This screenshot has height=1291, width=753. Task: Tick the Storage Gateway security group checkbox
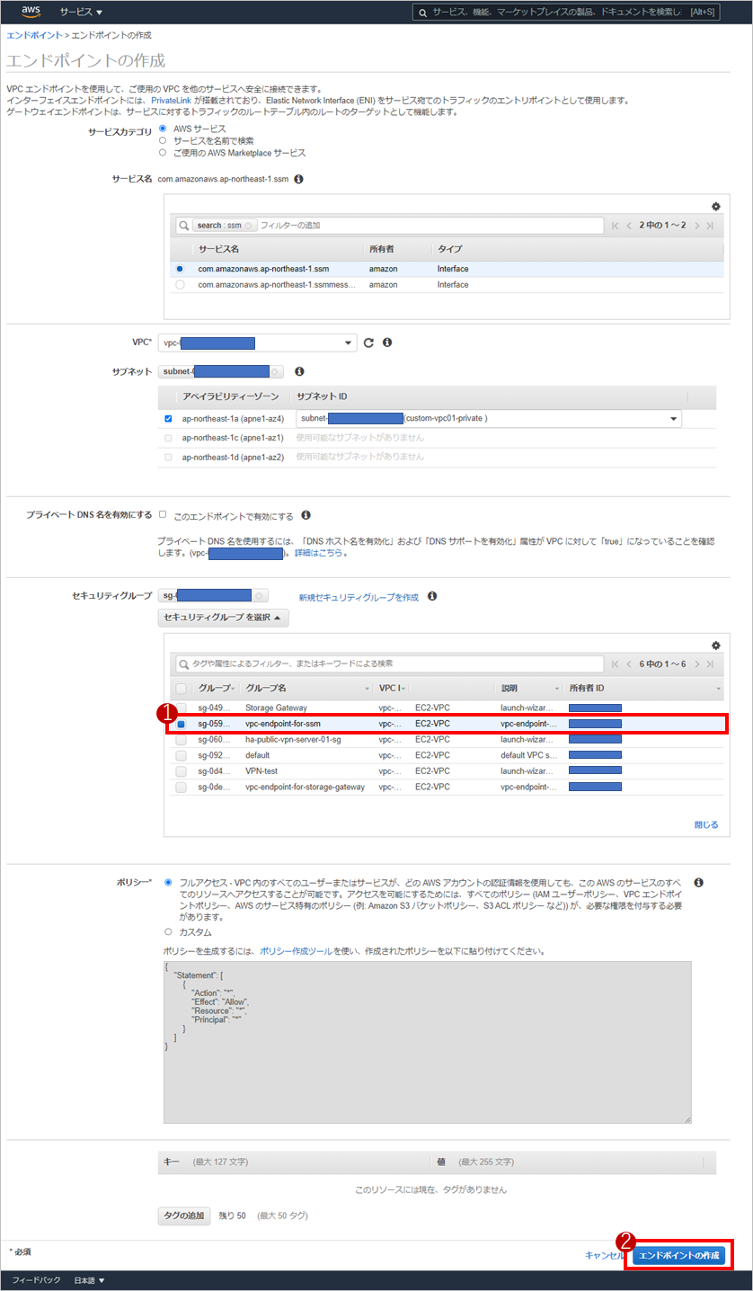(x=182, y=708)
